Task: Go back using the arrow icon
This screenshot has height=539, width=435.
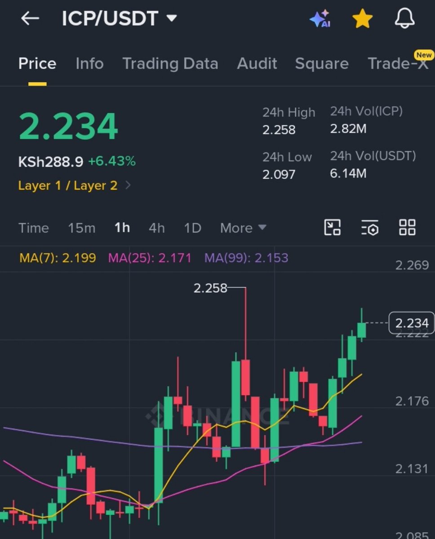Action: tap(30, 18)
